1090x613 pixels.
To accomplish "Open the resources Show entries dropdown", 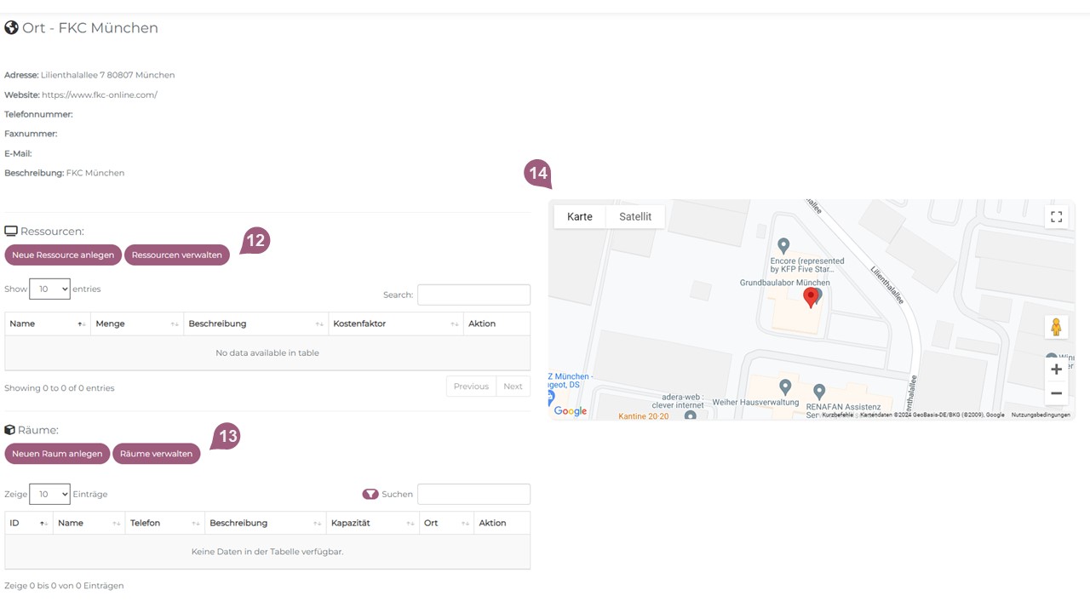I will [x=49, y=289].
